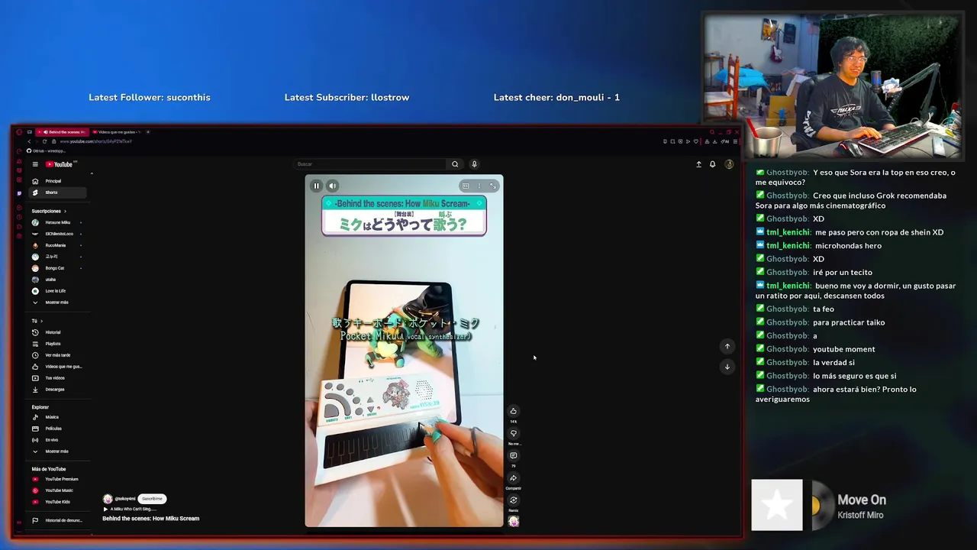Viewport: 977px width, 550px height.
Task: Open Historial de denuncias
Action: point(58,520)
